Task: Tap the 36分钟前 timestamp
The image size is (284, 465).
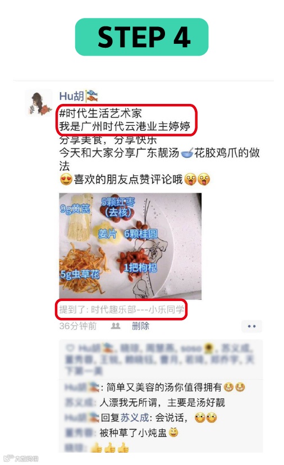Action: [x=78, y=326]
